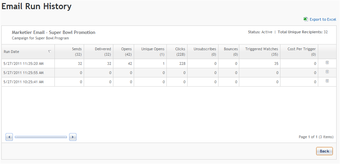Open the Export to Excel link
The image size is (340, 164).
pyautogui.click(x=323, y=19)
